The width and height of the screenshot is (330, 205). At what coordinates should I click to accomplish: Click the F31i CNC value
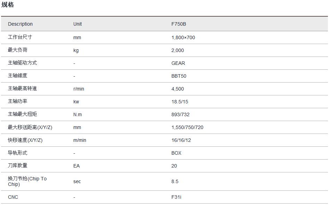(176, 197)
